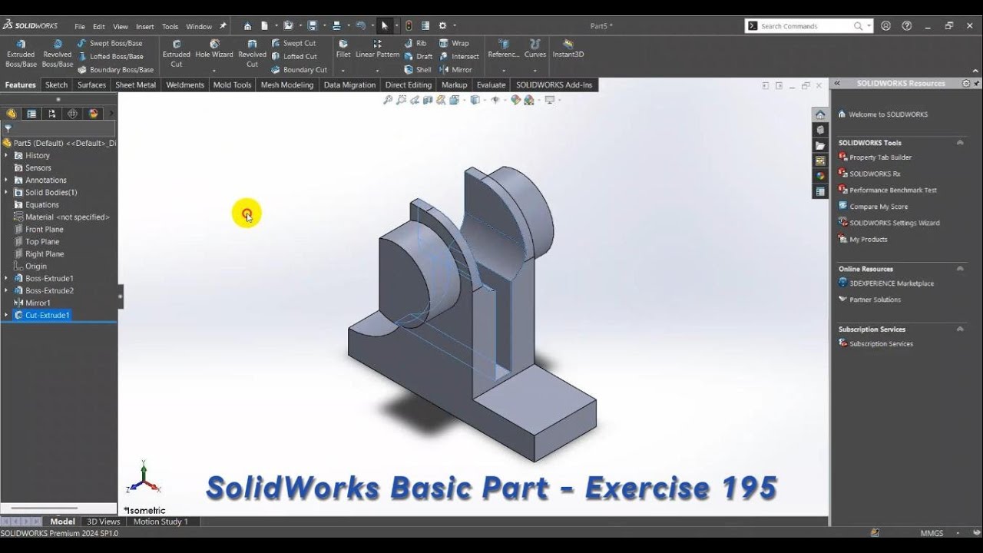Viewport: 983px width, 553px height.
Task: Open the PropertyManager panel tab
Action: coord(31,114)
